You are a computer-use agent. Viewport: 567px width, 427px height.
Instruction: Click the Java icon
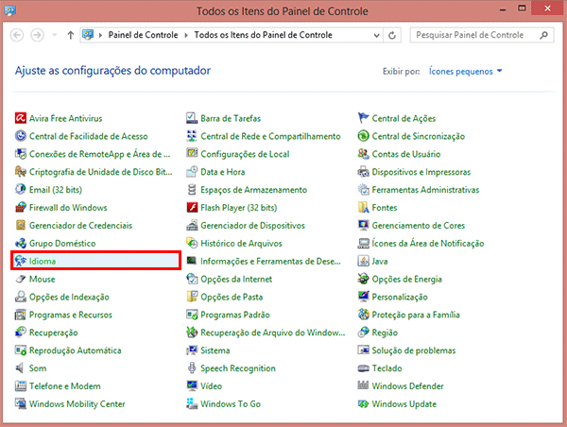(363, 261)
